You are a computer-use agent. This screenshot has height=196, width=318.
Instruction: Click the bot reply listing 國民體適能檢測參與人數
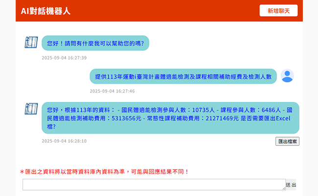pyautogui.click(x=170, y=118)
